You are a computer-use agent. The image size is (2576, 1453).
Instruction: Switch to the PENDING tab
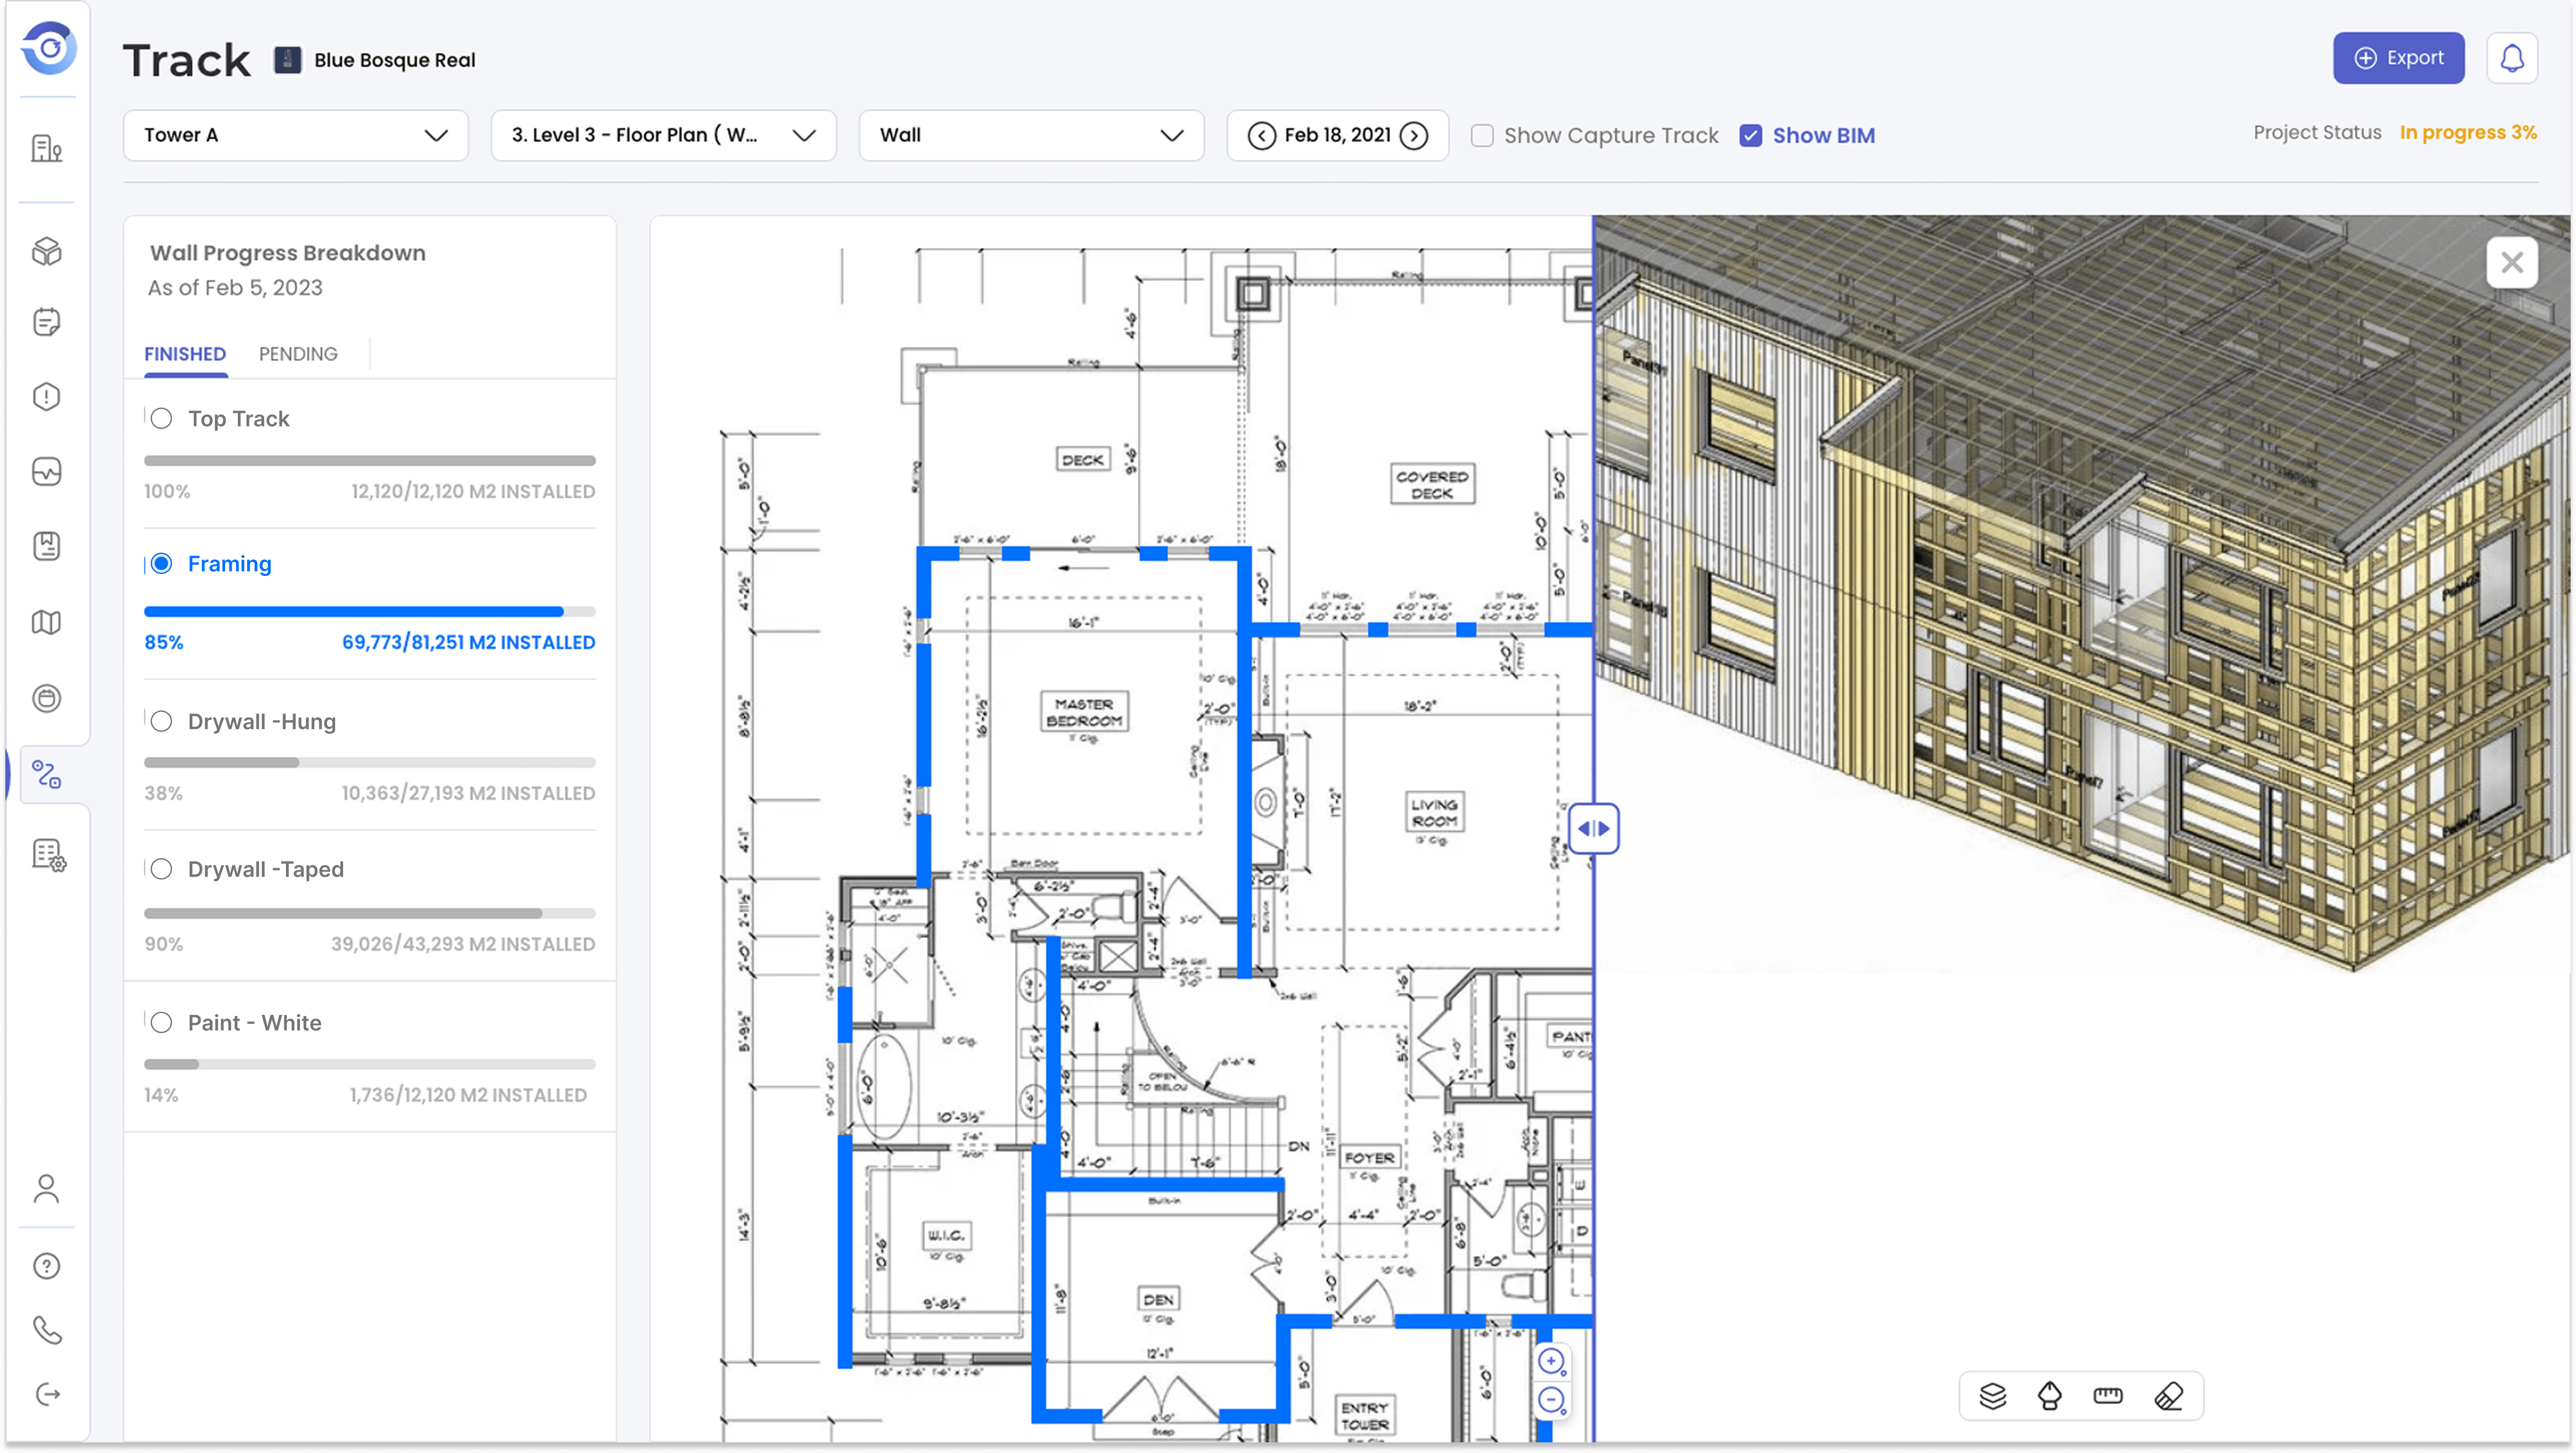point(298,354)
